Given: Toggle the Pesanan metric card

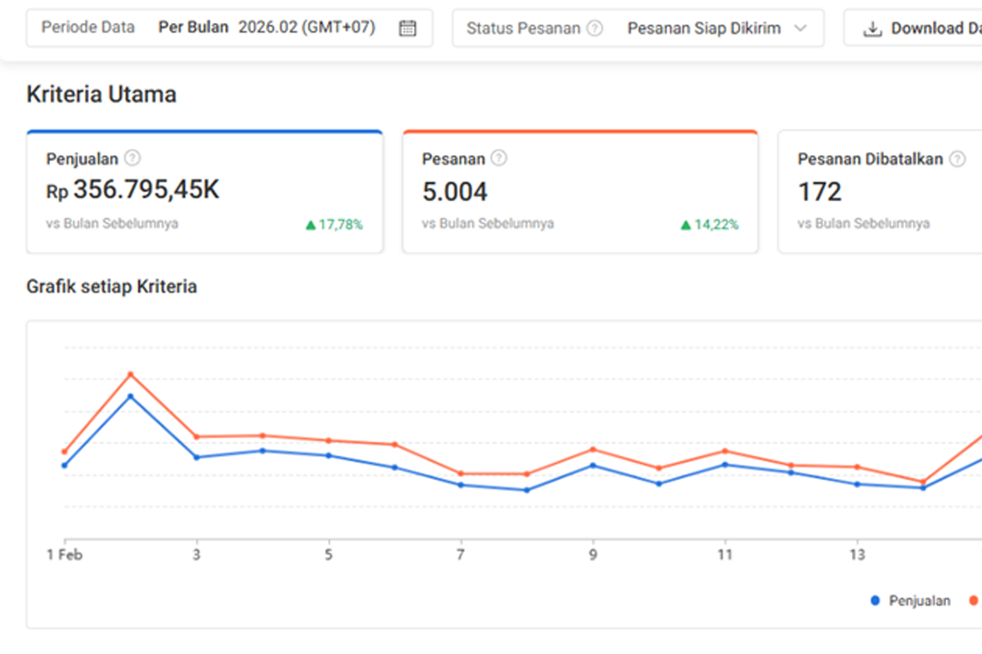Looking at the screenshot, I should coord(580,192).
